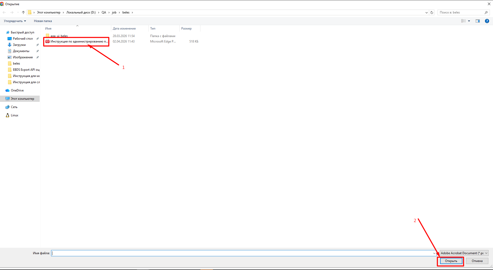Toggle the preview pane icon

[x=477, y=21]
